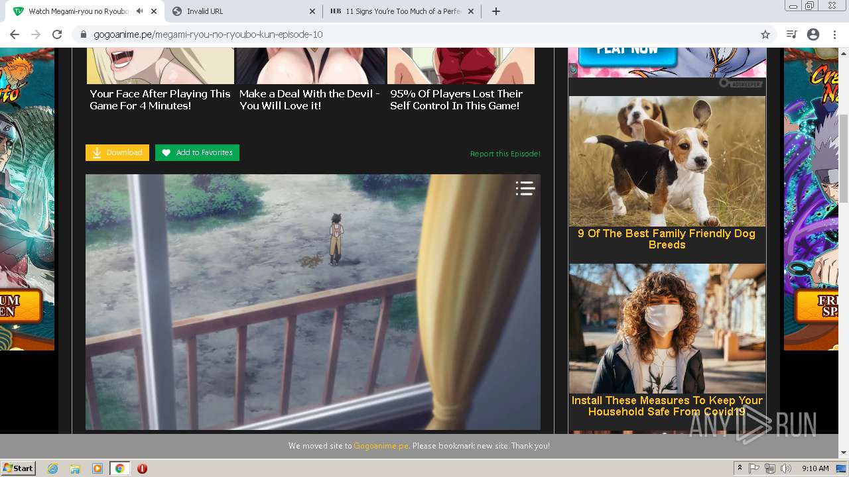This screenshot has height=477, width=849.
Task: Reload the page with the refresh icon
Action: click(57, 34)
